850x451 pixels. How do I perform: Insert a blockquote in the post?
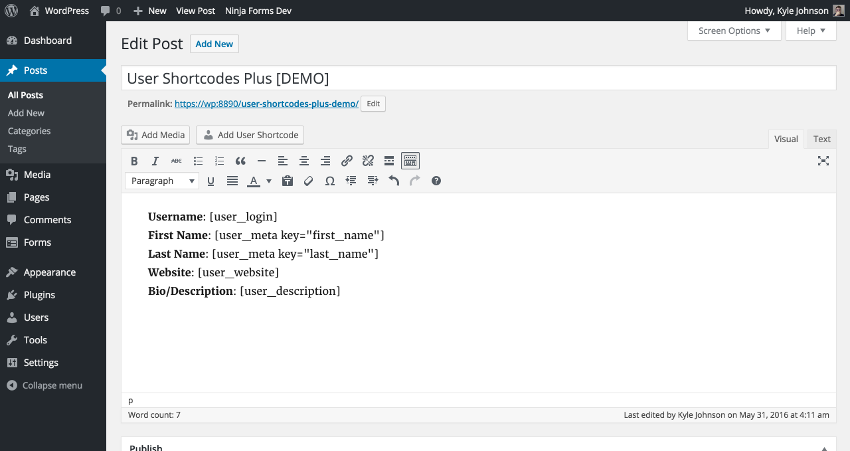coord(240,161)
